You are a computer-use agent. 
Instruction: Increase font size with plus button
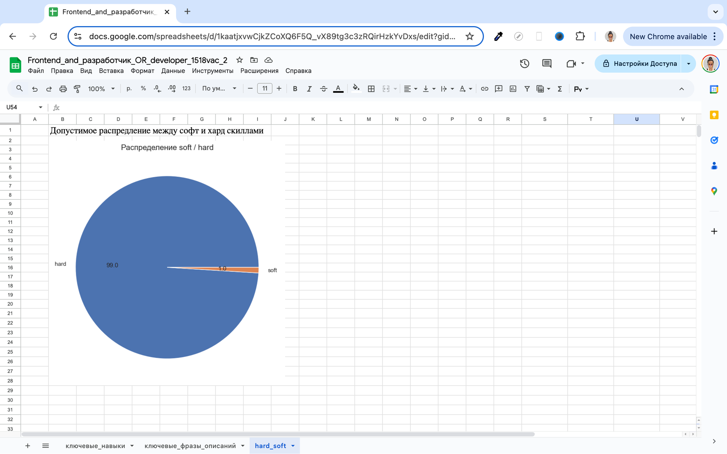pos(279,89)
